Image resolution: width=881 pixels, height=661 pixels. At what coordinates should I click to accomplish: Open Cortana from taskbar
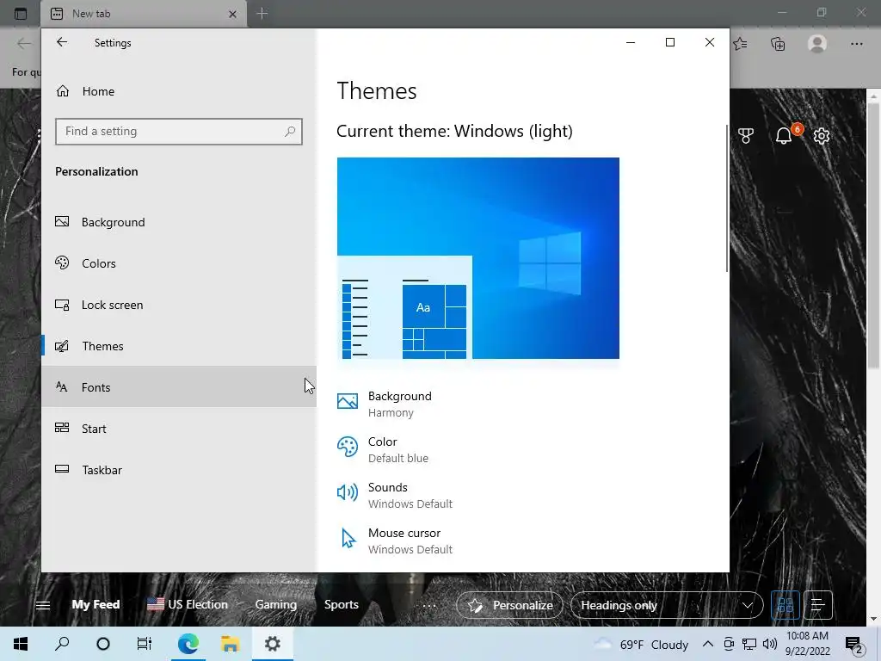point(103,644)
